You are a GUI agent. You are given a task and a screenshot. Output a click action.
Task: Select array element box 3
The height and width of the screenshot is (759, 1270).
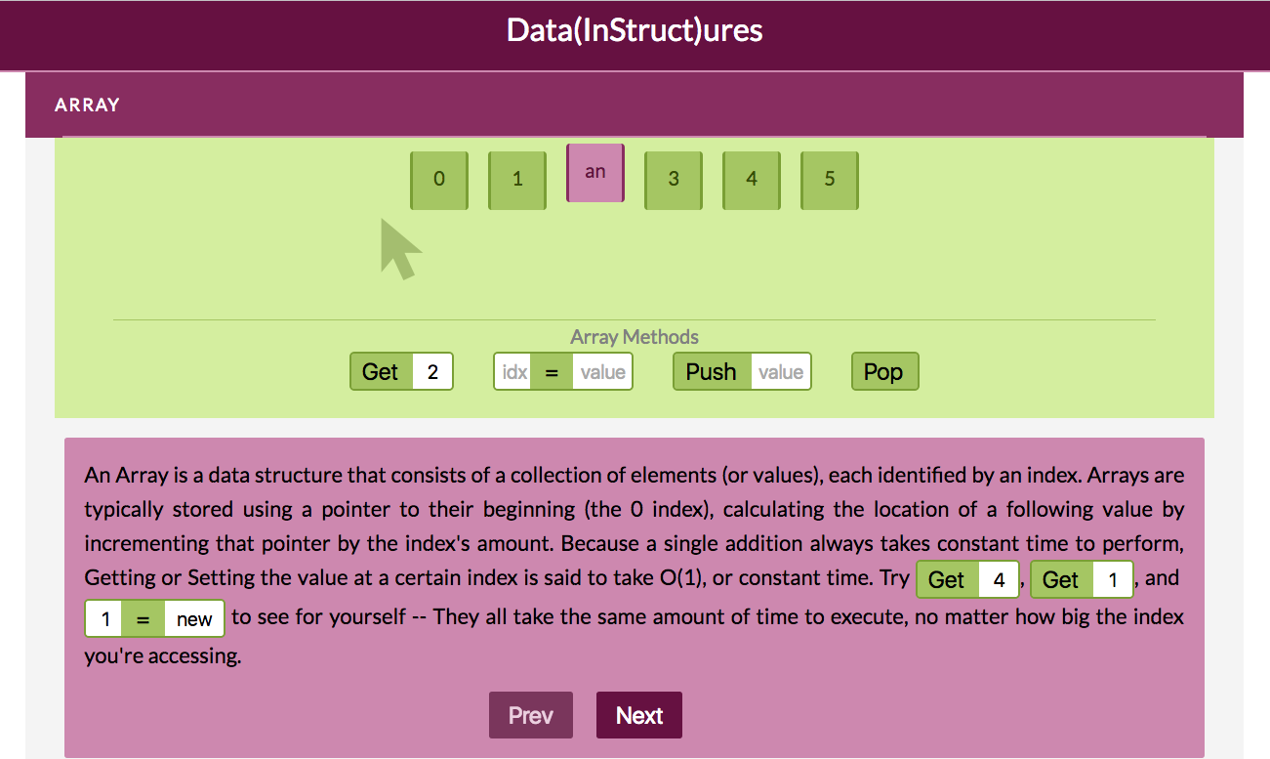click(x=673, y=180)
